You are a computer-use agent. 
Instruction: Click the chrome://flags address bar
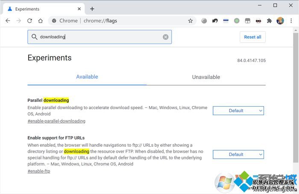click(122, 21)
